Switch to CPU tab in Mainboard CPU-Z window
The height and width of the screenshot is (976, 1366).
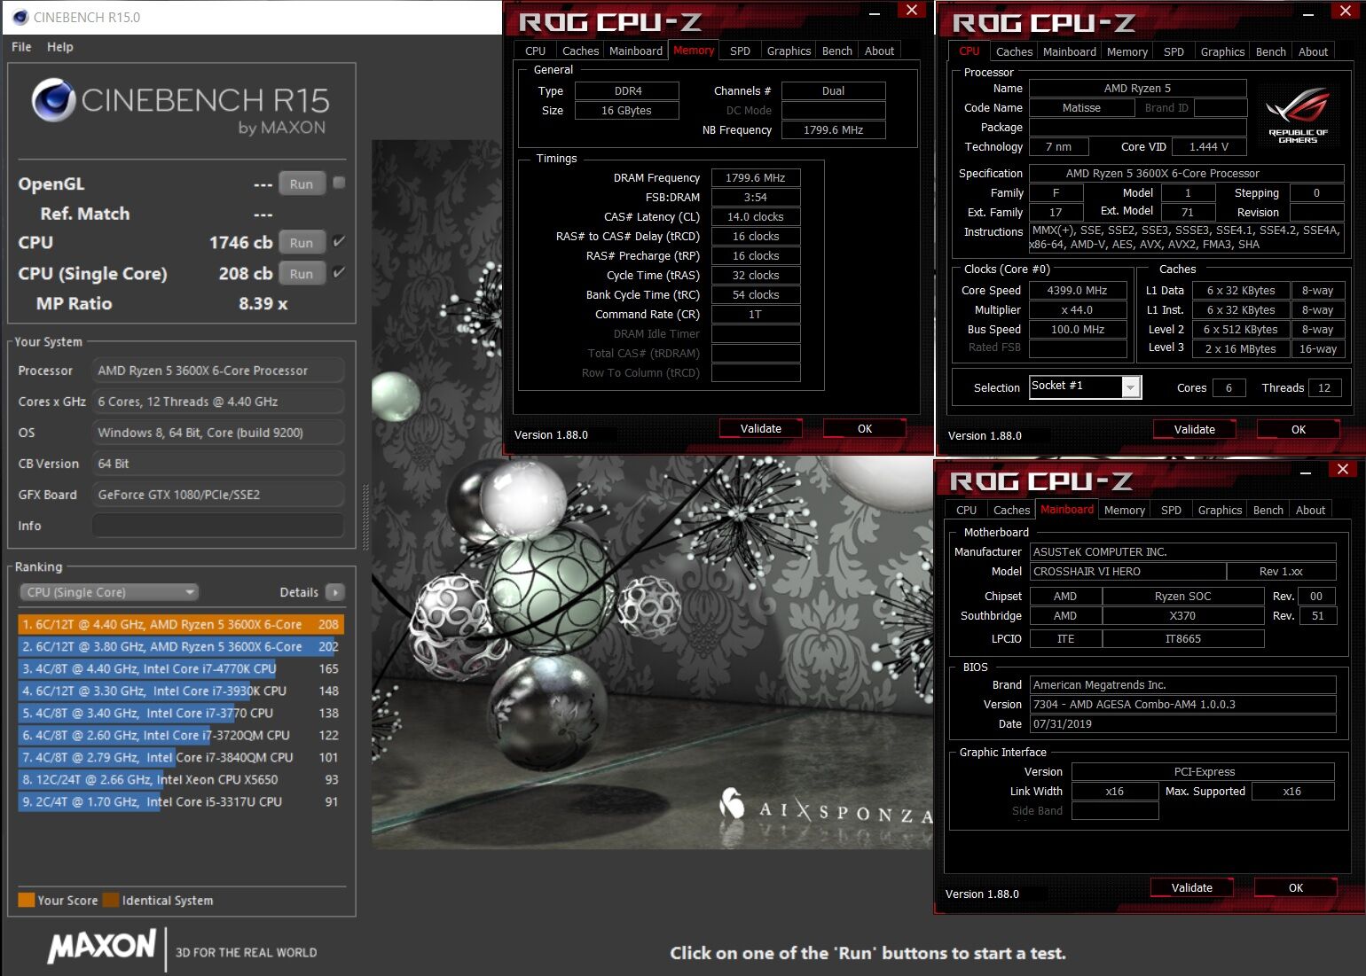coord(966,510)
